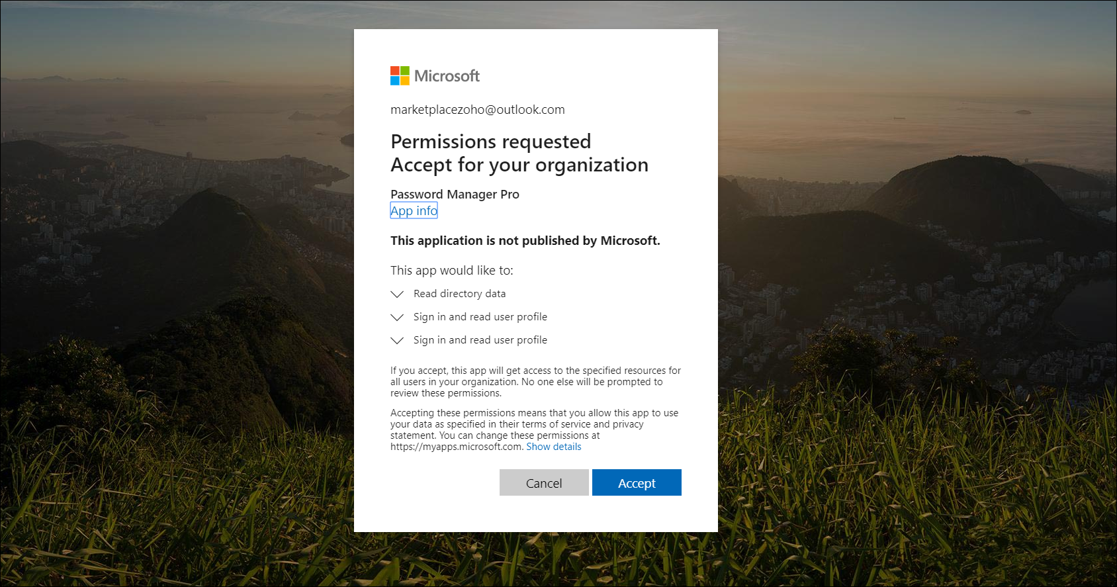The width and height of the screenshot is (1117, 587).
Task: Click the Microsoft four-square logo
Action: pos(400,76)
